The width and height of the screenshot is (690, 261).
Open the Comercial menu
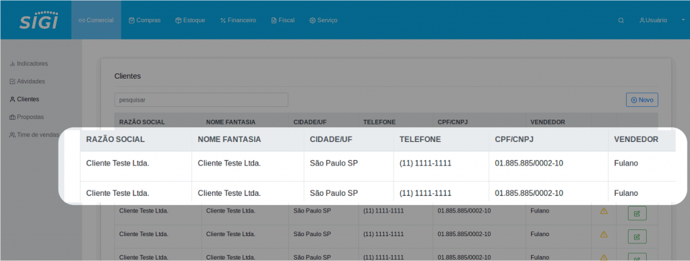click(x=96, y=20)
